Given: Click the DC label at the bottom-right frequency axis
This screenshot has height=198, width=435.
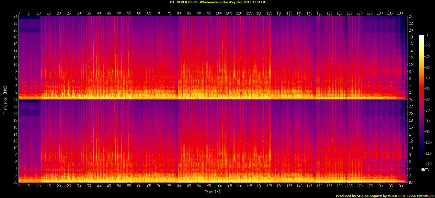Looking at the screenshot, I should pos(411,182).
